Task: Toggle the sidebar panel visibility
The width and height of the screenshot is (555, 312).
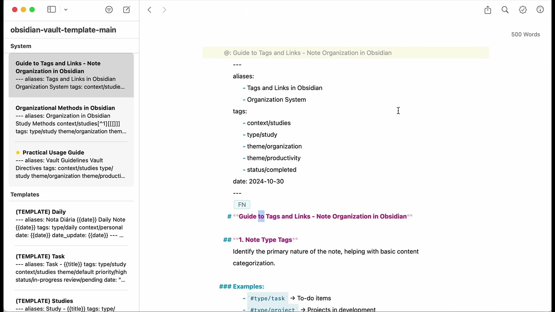Action: [x=52, y=10]
